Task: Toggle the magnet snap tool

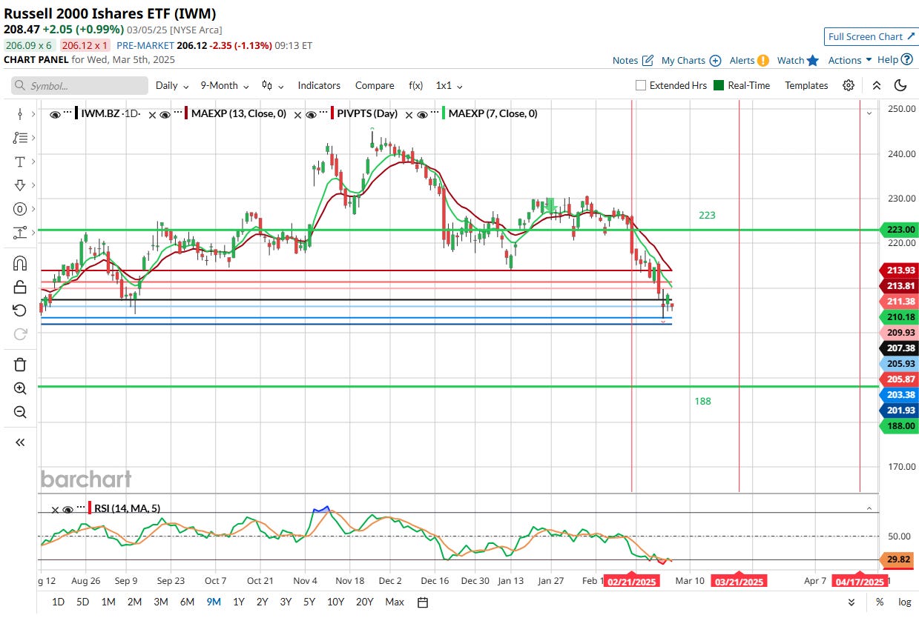Action: (20, 263)
